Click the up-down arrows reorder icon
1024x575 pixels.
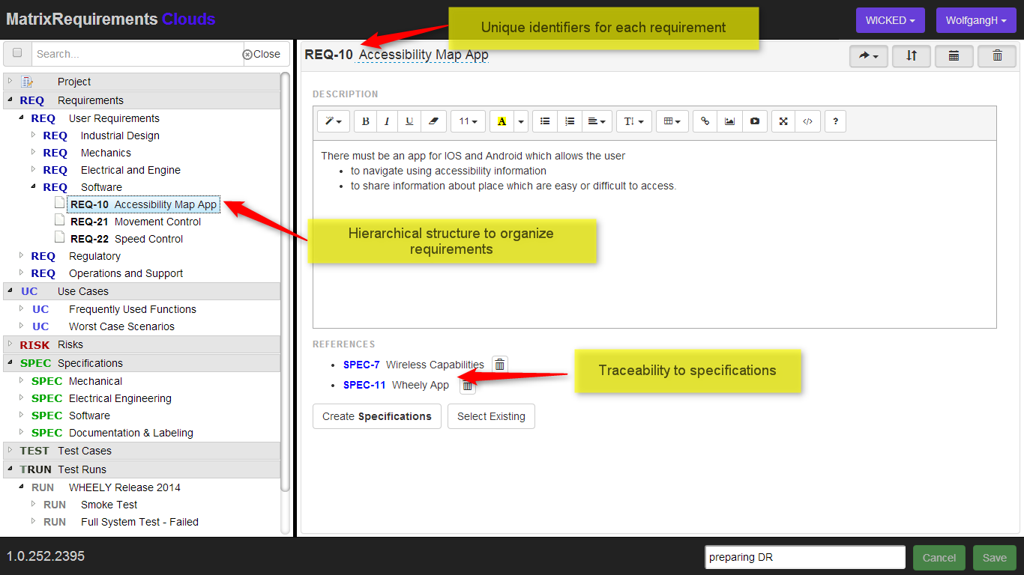pos(912,56)
